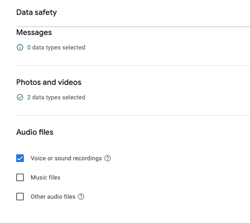
Task: Expand the Photos and videos section heading
Action: pyautogui.click(x=49, y=82)
